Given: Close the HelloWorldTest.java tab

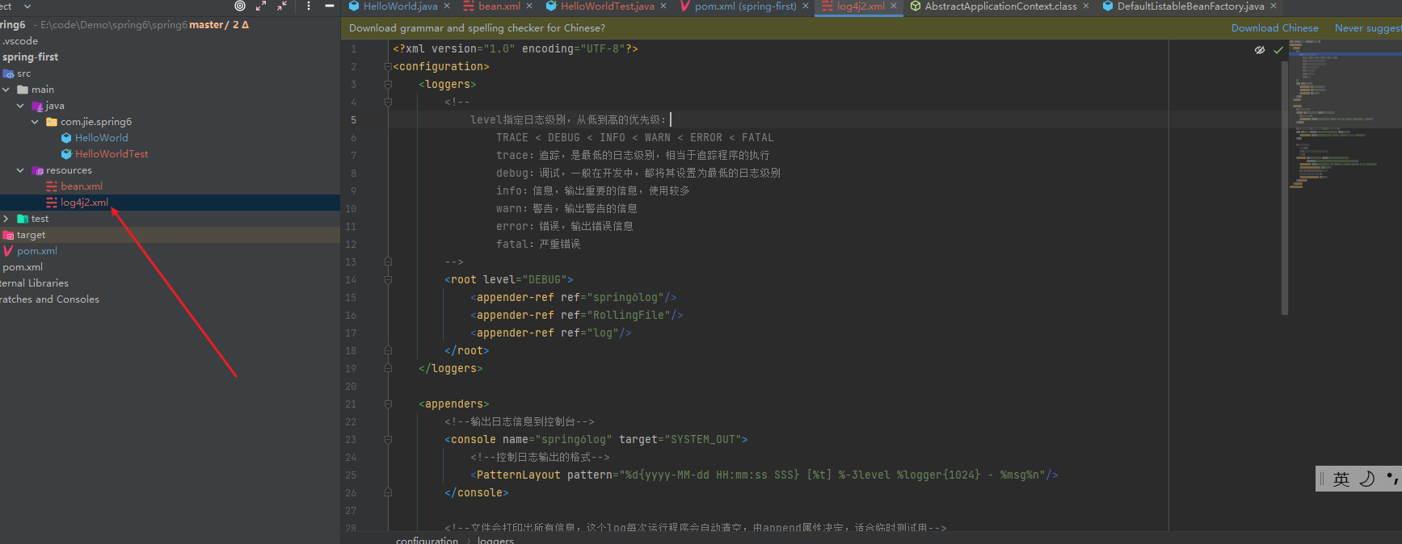Looking at the screenshot, I should tap(663, 6).
